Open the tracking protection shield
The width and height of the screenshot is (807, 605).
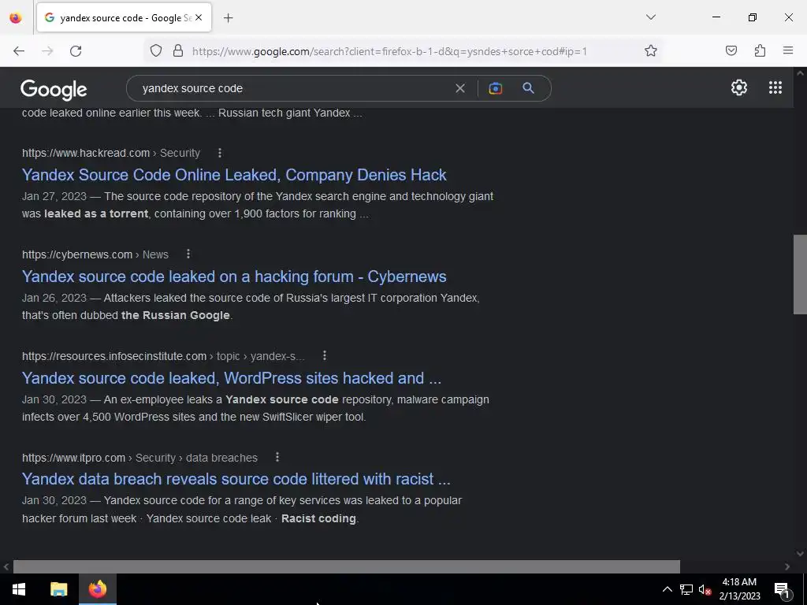click(156, 51)
